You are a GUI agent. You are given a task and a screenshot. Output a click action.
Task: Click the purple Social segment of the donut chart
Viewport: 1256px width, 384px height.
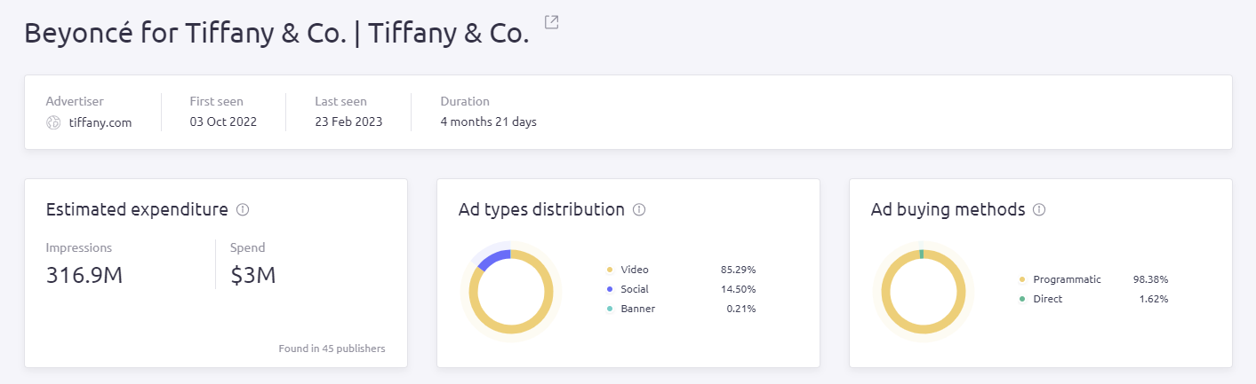tap(493, 257)
